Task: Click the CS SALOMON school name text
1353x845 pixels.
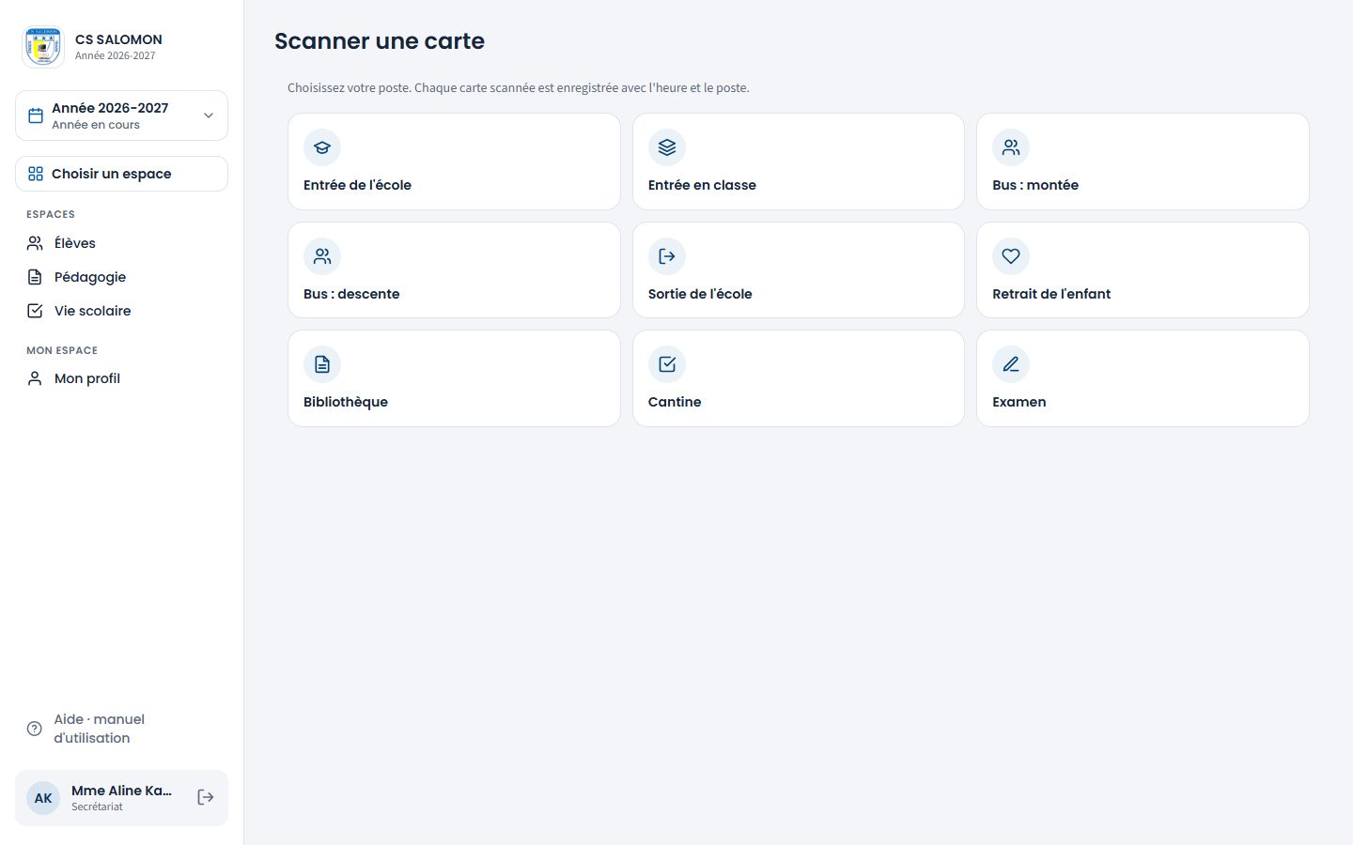Action: click(x=118, y=39)
